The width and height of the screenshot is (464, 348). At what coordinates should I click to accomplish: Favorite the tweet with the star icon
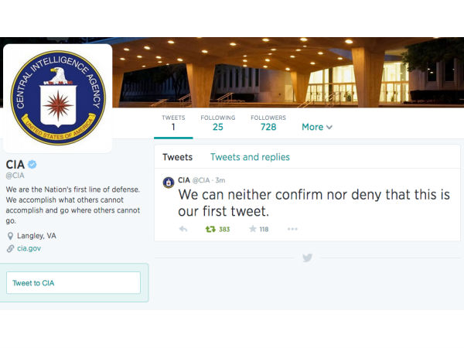pyautogui.click(x=252, y=229)
